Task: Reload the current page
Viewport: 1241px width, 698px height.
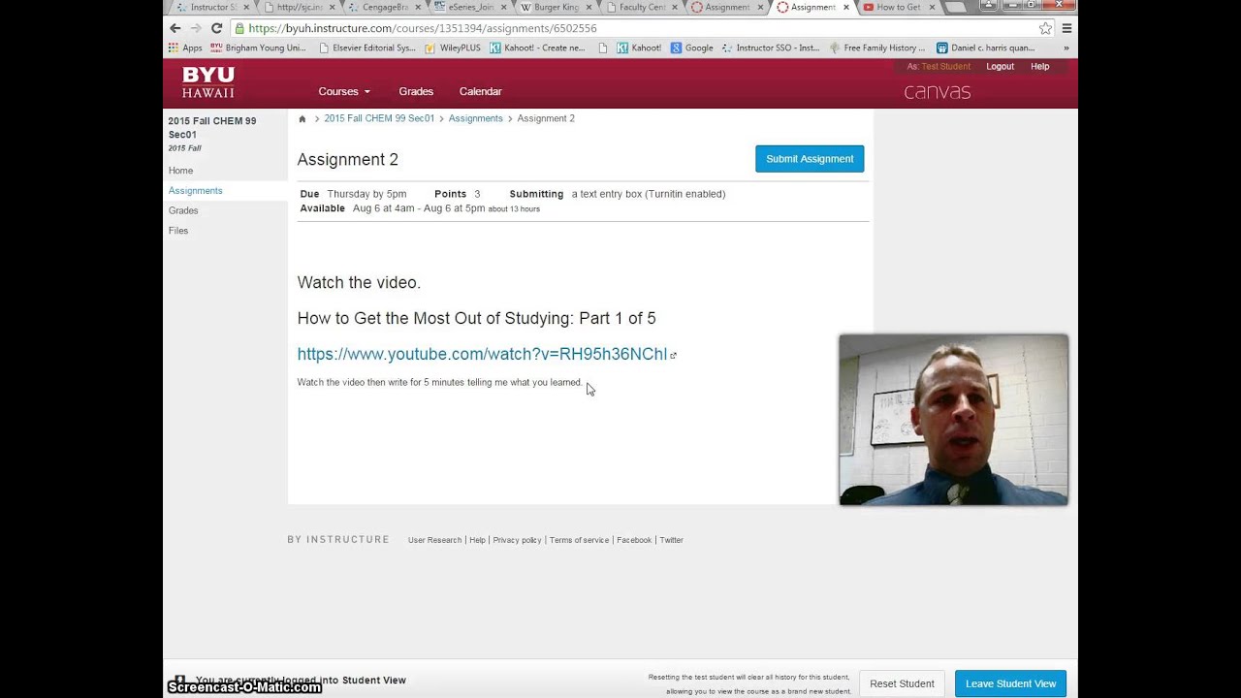Action: pyautogui.click(x=216, y=28)
